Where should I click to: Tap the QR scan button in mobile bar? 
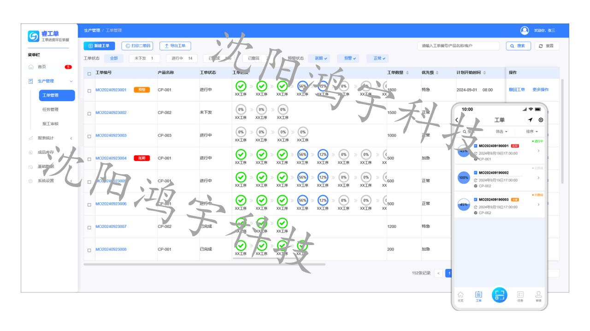pos(499,295)
